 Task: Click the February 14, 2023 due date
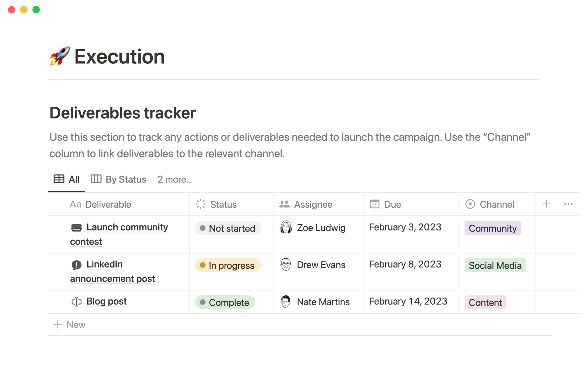[408, 302]
